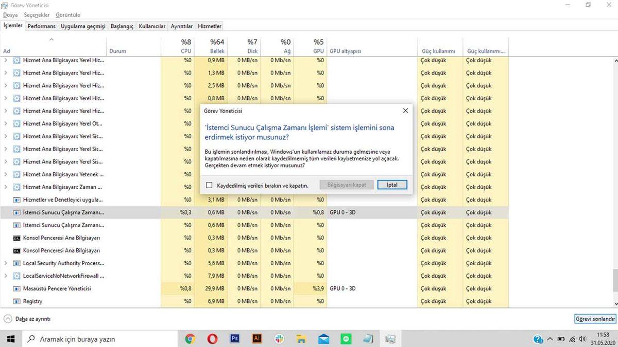Image resolution: width=618 pixels, height=347 pixels.
Task: Open Photoshop from the taskbar
Action: pos(234,339)
